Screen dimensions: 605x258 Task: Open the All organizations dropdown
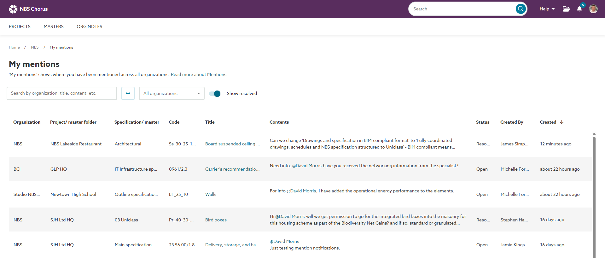[172, 93]
